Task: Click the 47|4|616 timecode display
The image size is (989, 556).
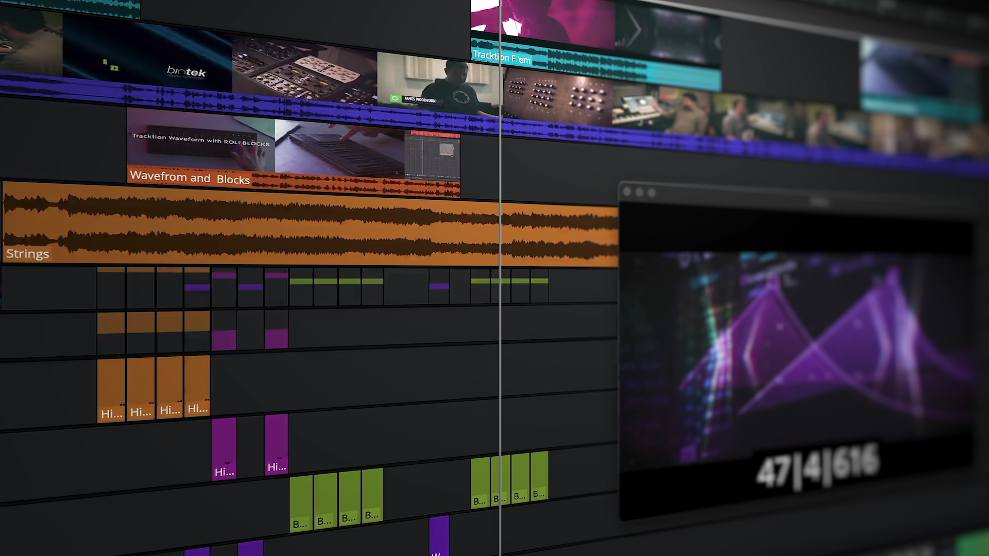Action: click(x=817, y=467)
